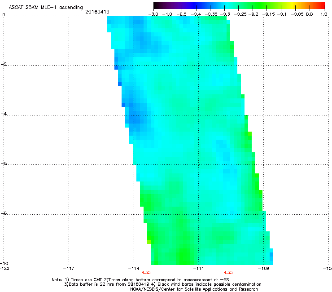Image resolution: width=332 pixels, height=292 pixels.
Task: Click the red 4:35 time near -114
Action: (x=146, y=273)
